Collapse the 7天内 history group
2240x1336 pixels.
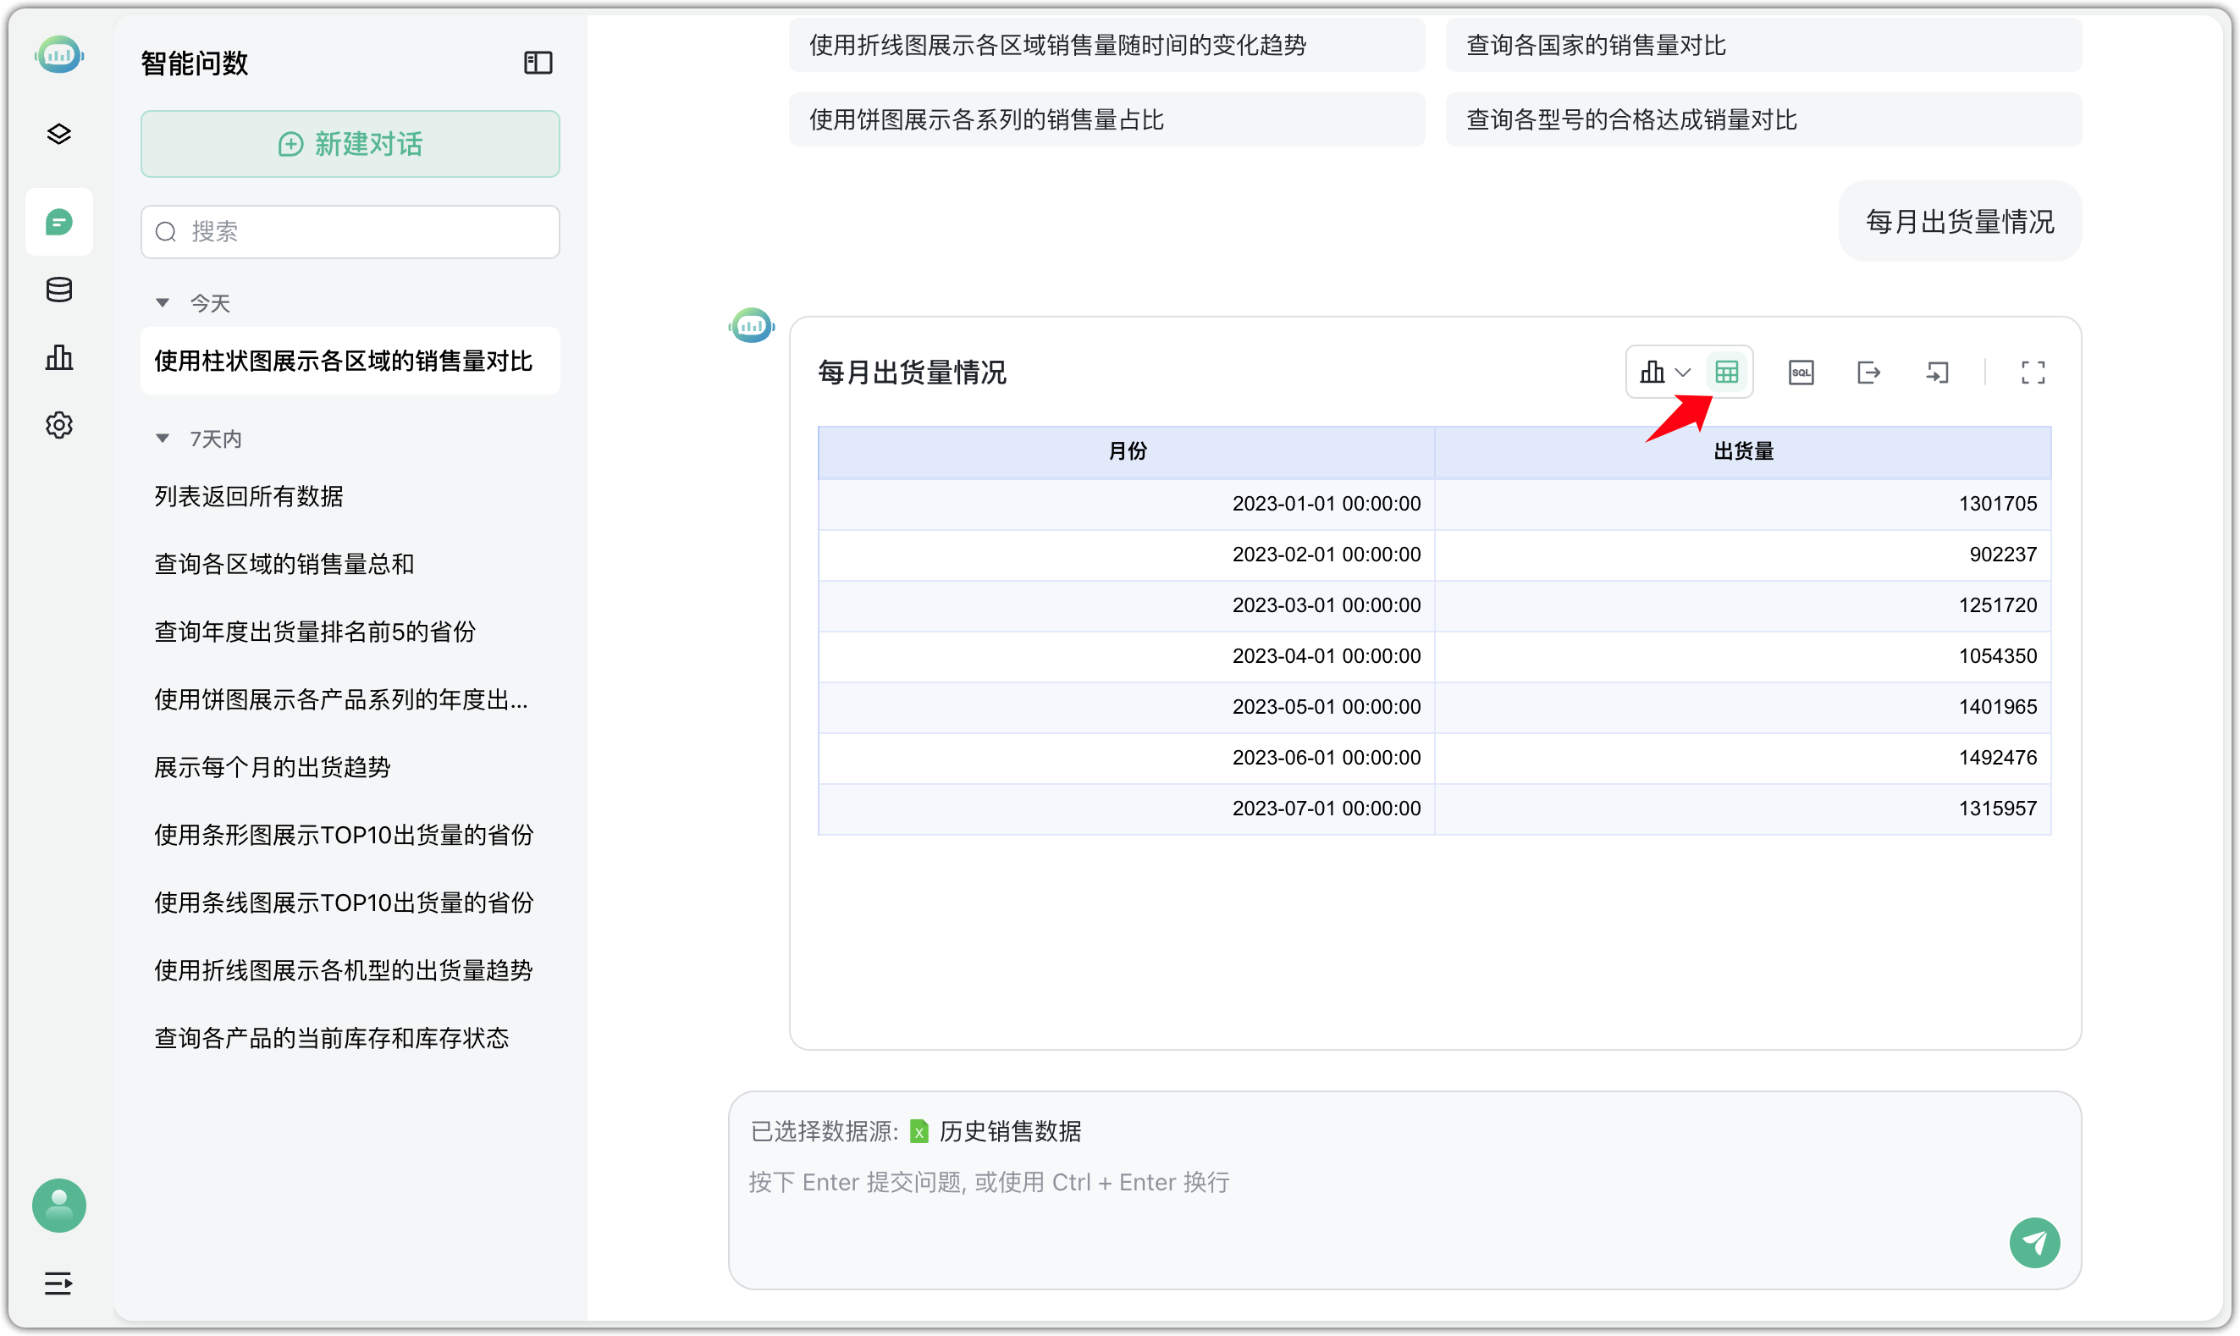pyautogui.click(x=163, y=438)
